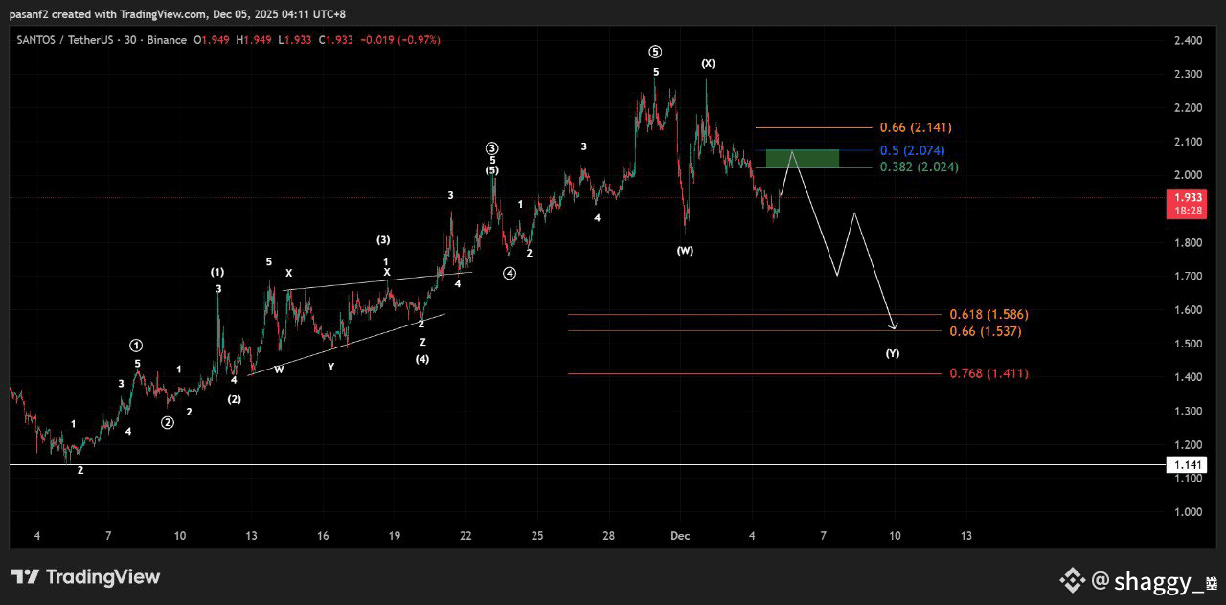The height and width of the screenshot is (605, 1226).
Task: Click the (3) wave label
Action: pos(383,239)
